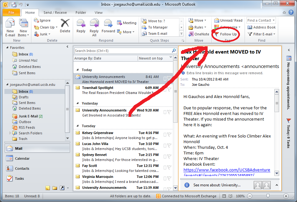297x202 pixels.
Task: Click the Delete message icon
Action: tap(65, 27)
